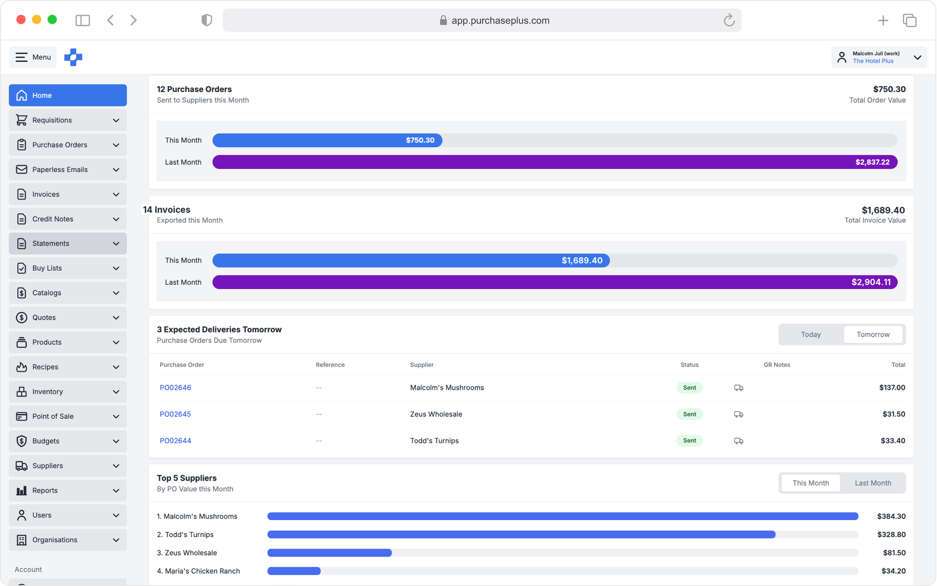Click the hamburger Menu button

tap(33, 57)
